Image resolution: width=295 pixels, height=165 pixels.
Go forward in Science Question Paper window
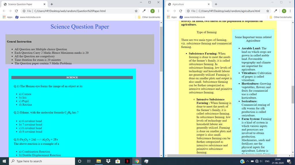[x=10, y=11]
